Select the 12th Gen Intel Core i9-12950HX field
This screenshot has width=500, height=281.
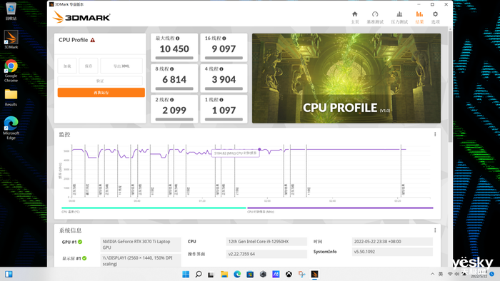click(266, 242)
